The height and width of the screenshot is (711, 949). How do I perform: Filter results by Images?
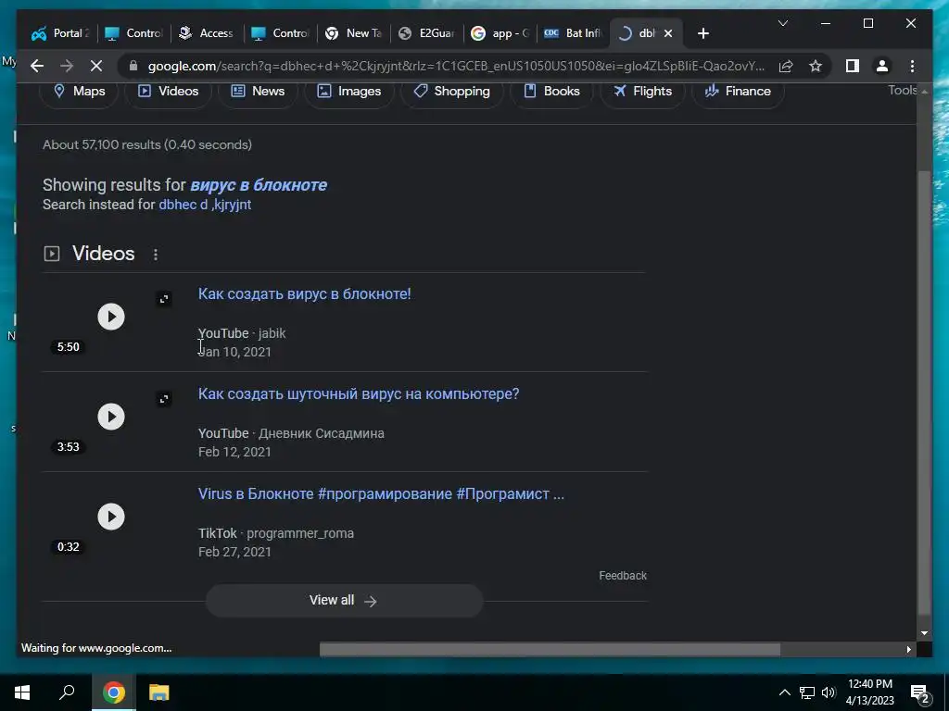point(349,92)
